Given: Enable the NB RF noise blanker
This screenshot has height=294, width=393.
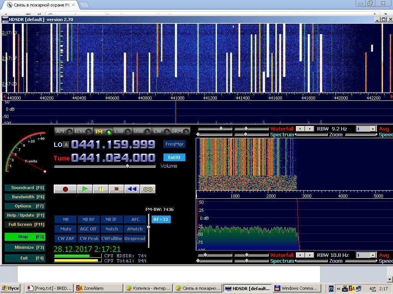Looking at the screenshot, I should [89, 219].
